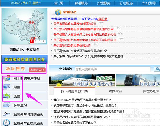Click 旅客列车正晚点查询 link
The image size is (160, 126).
click(29, 123)
